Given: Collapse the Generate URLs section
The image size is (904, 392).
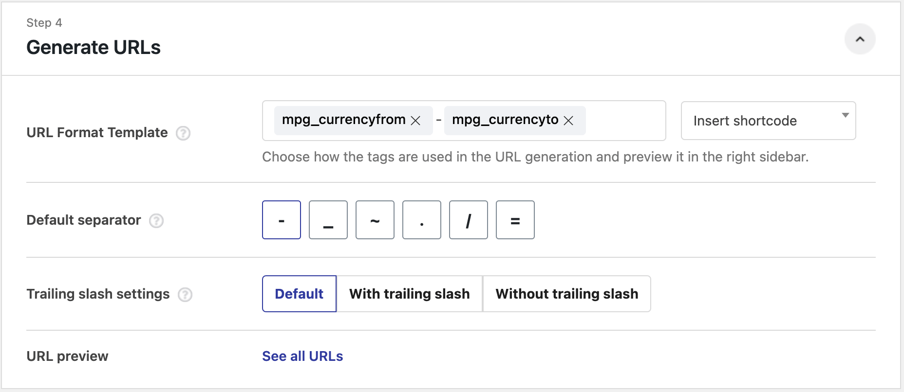Looking at the screenshot, I should click(x=860, y=39).
